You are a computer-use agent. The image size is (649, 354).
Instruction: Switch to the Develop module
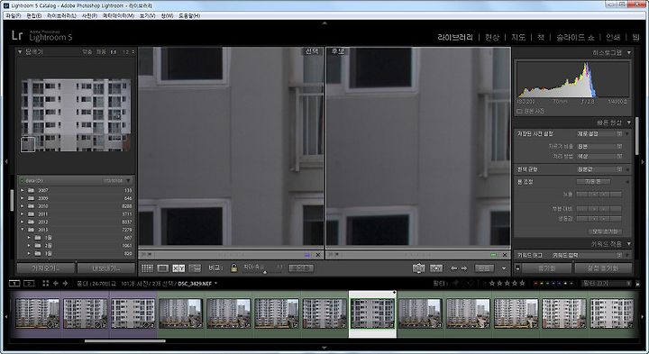492,37
